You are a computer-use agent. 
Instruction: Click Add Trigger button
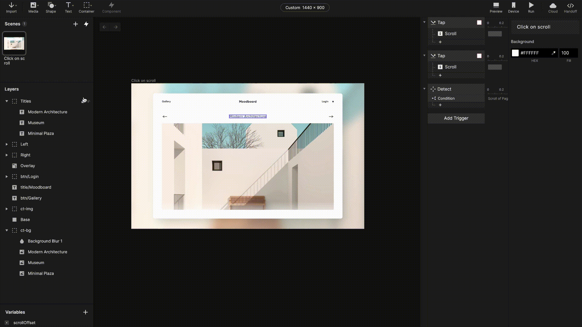click(x=456, y=118)
